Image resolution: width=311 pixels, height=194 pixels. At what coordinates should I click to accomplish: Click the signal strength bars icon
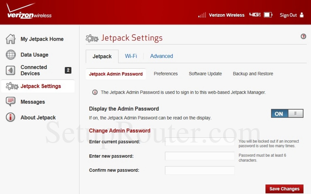pyautogui.click(x=202, y=15)
